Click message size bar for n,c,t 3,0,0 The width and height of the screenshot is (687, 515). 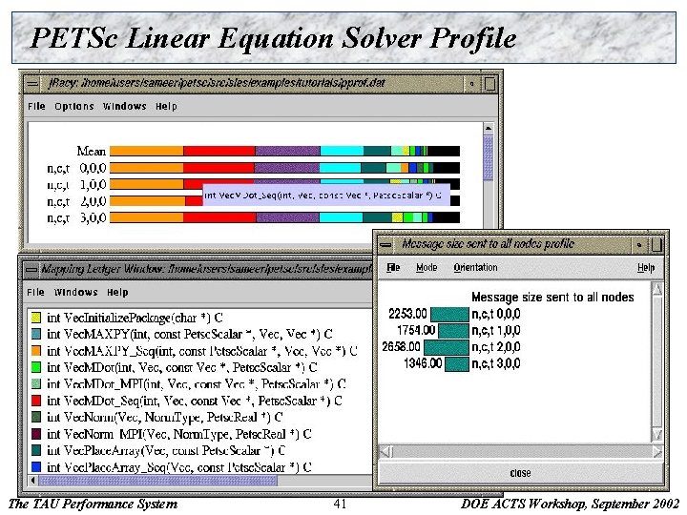click(457, 364)
